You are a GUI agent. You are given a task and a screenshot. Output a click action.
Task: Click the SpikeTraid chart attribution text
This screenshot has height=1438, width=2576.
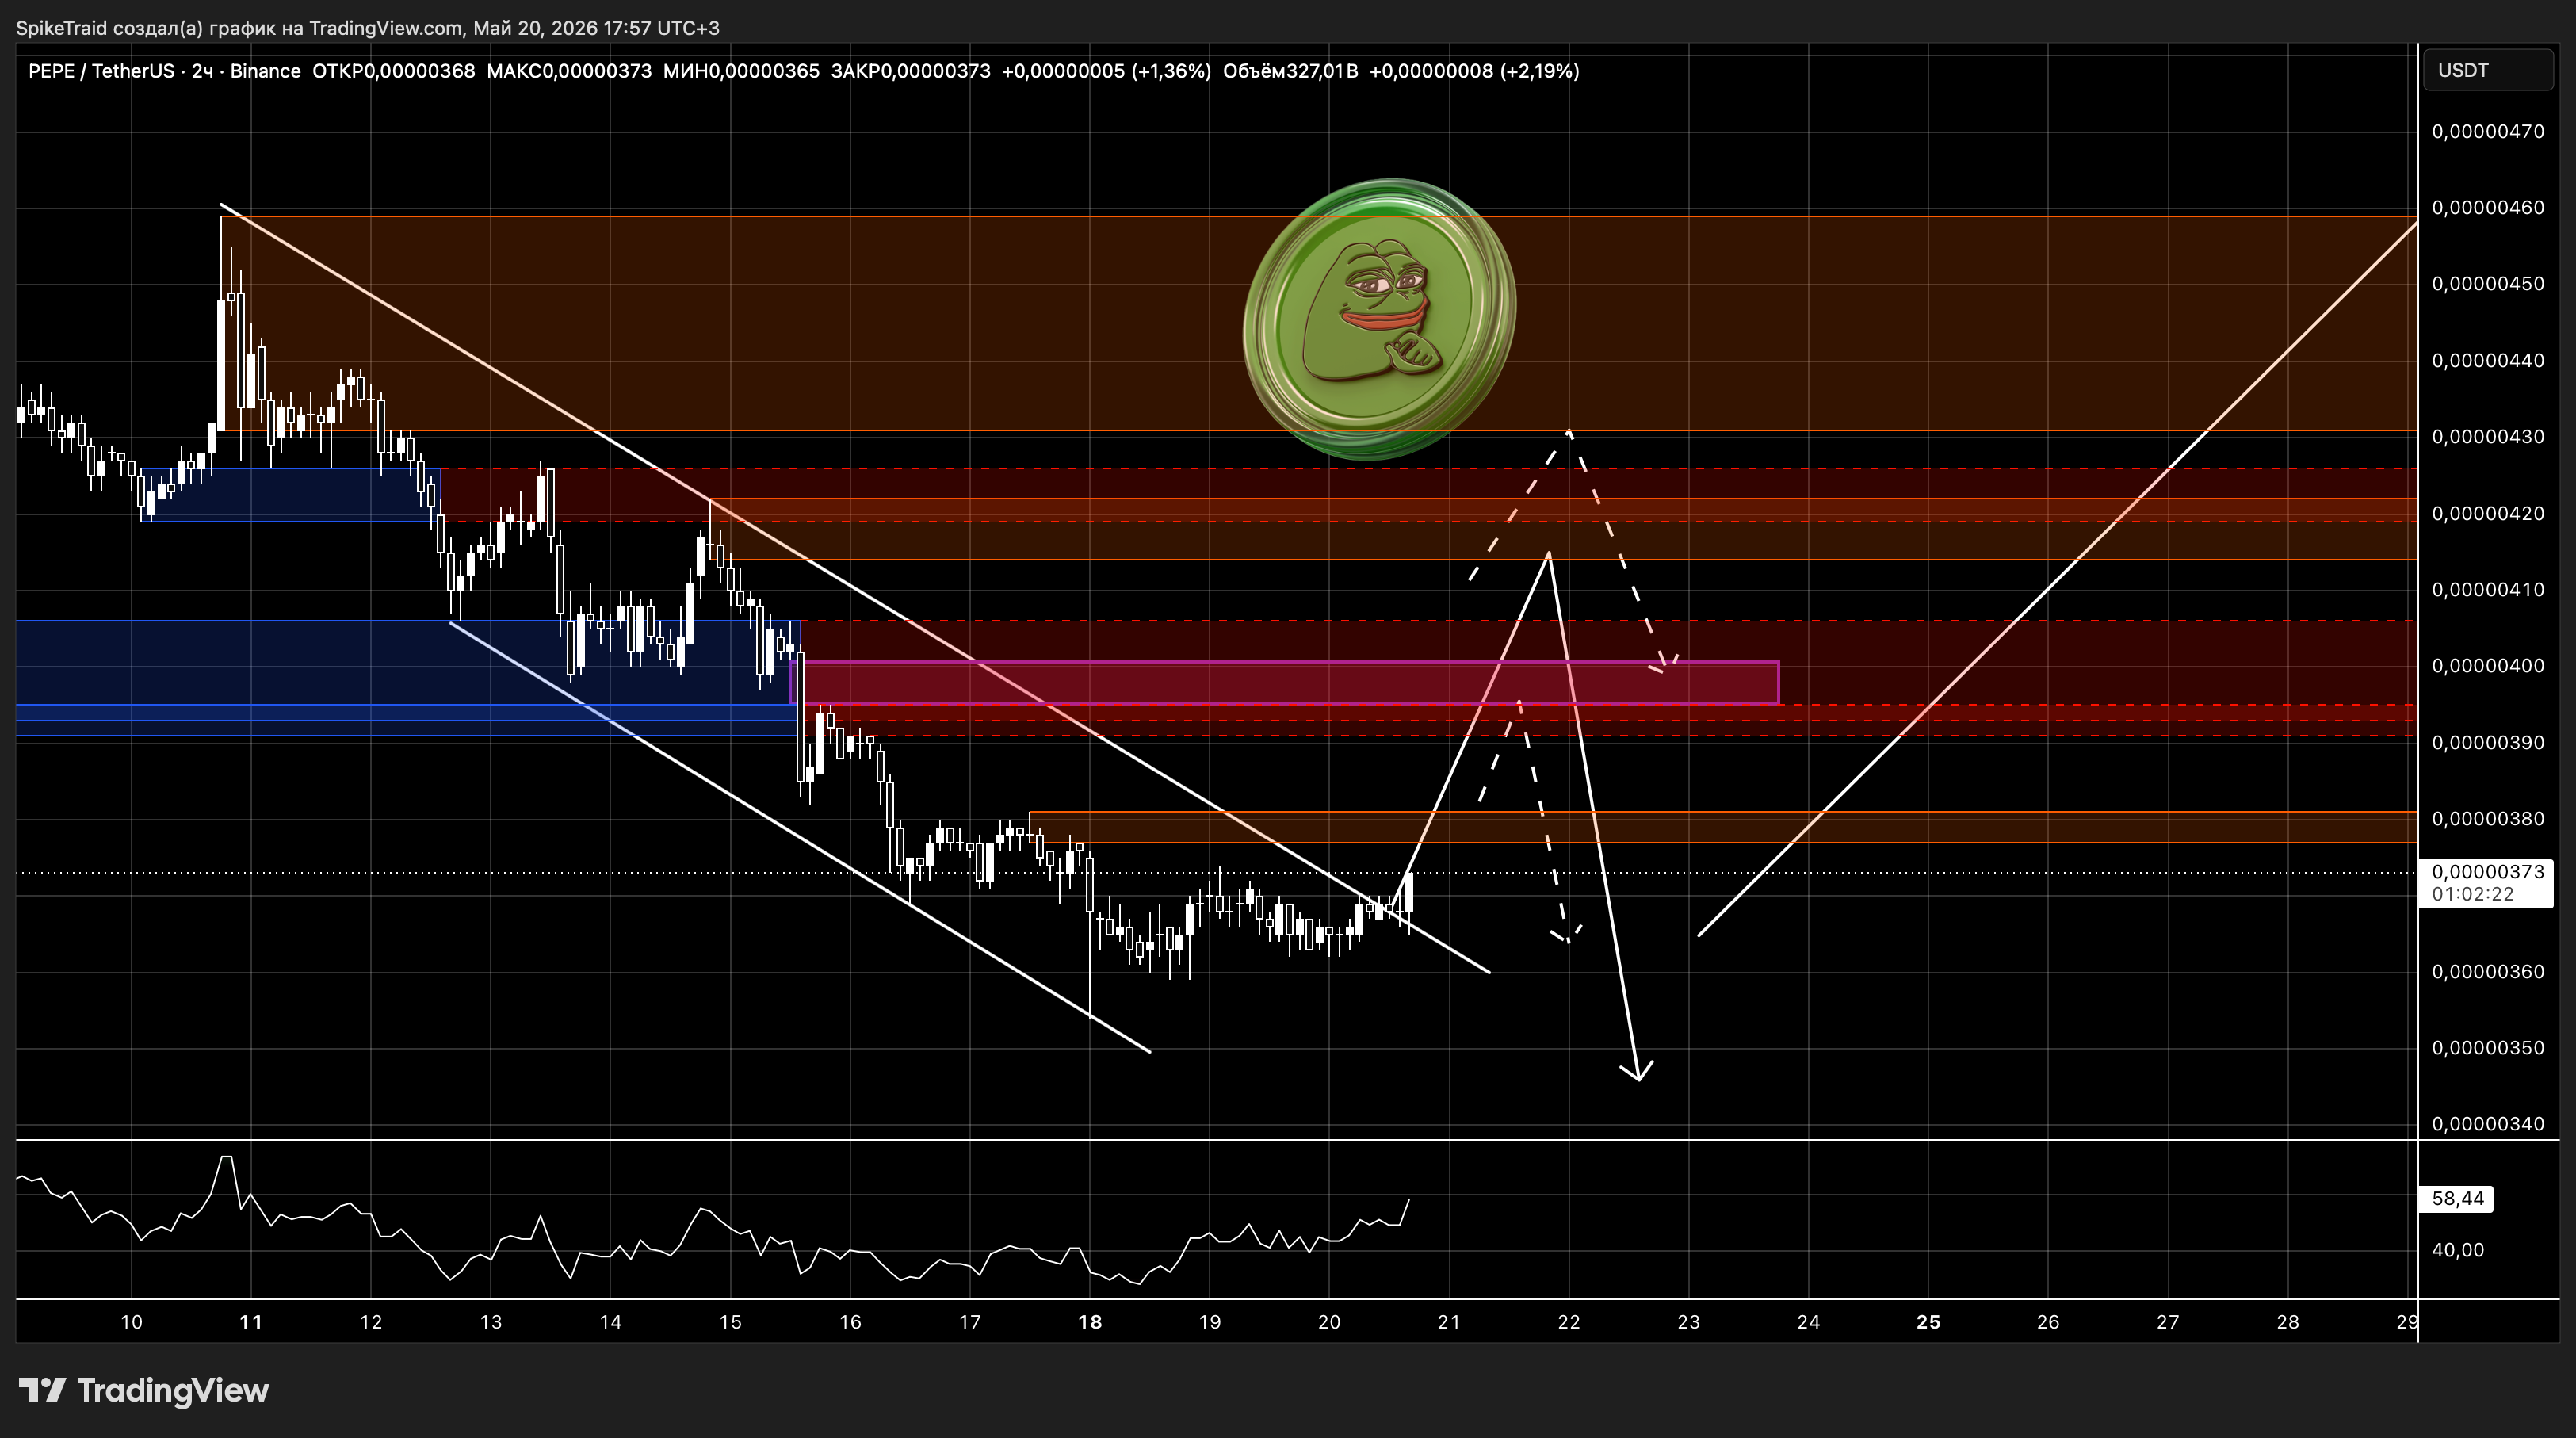click(x=367, y=28)
